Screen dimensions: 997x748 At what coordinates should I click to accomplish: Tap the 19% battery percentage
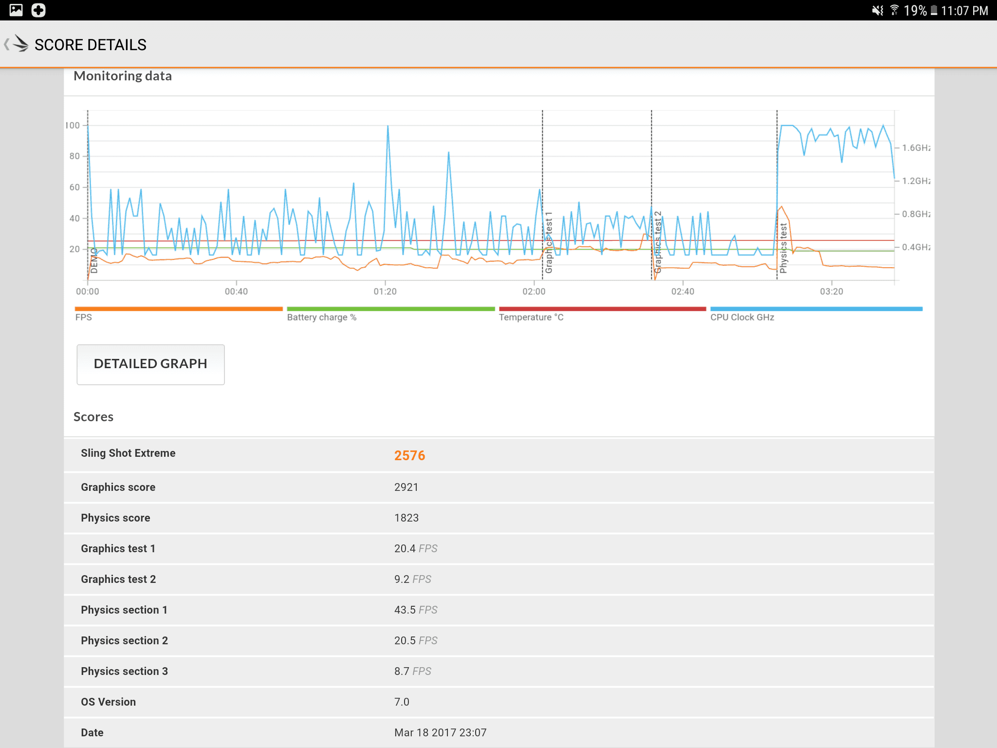point(915,11)
